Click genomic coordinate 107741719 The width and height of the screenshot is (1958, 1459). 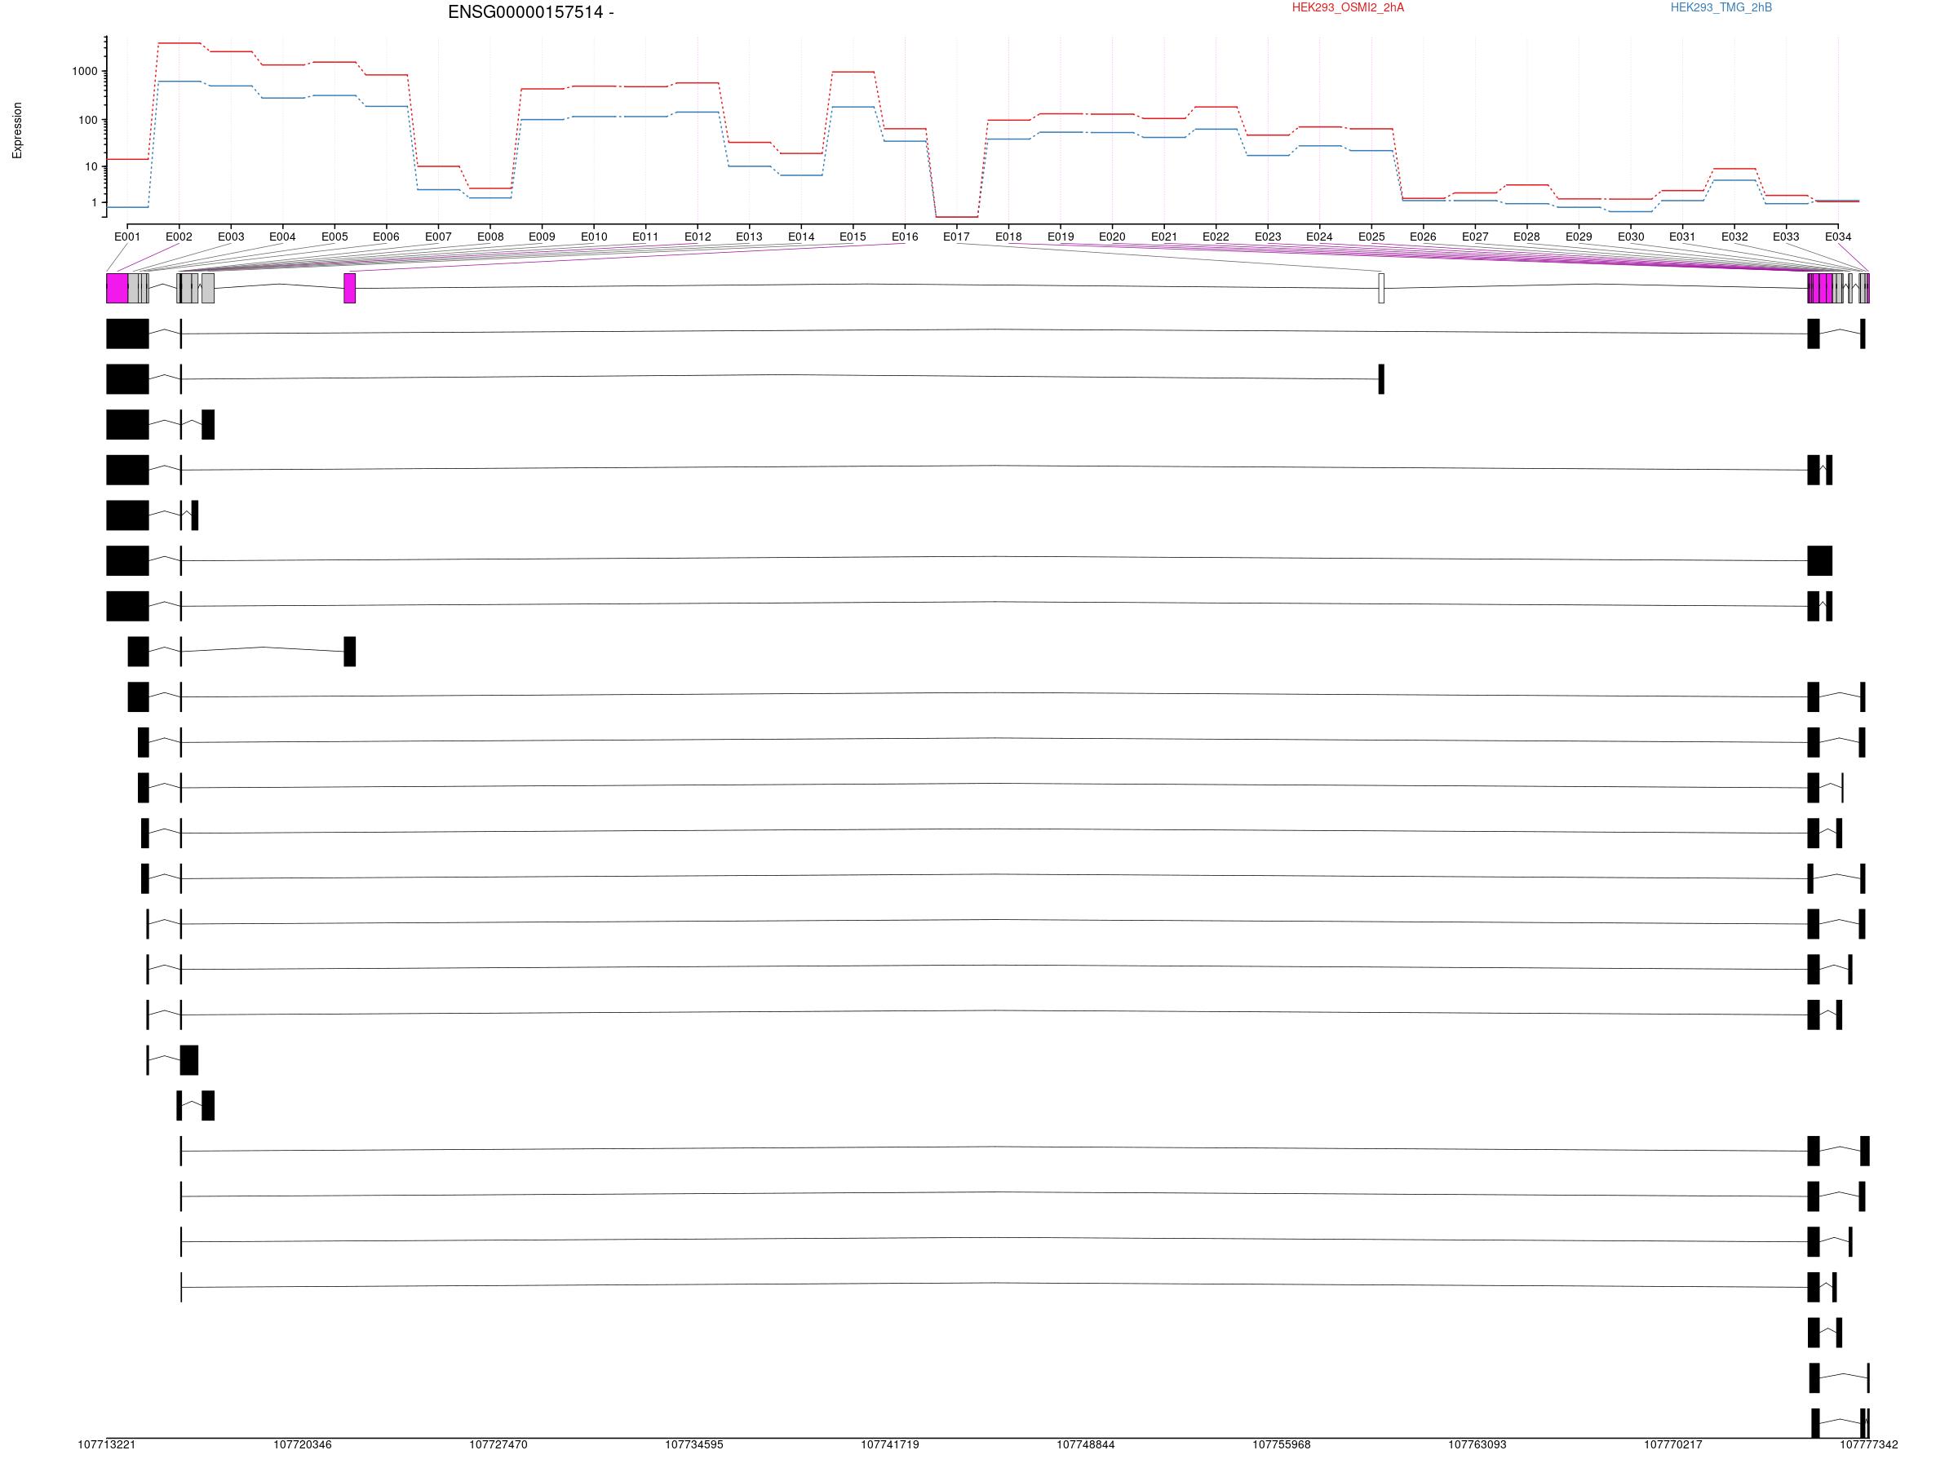coord(890,1445)
